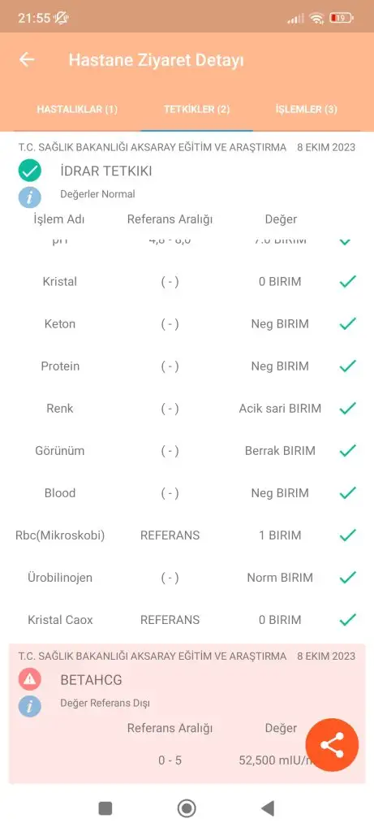Image resolution: width=374 pixels, height=832 pixels.
Task: Tap Android recent apps square button
Action: tap(105, 808)
